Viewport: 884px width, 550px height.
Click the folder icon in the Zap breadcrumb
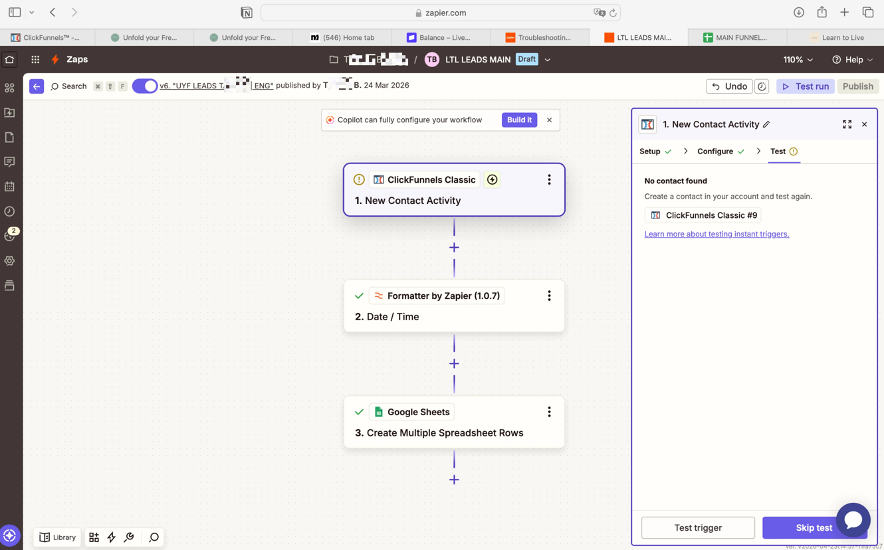(334, 60)
